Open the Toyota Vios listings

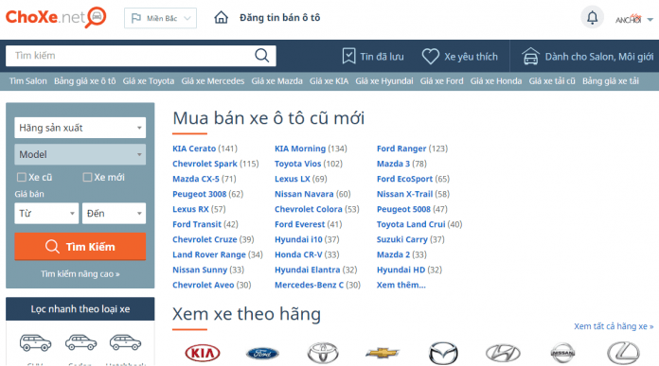pyautogui.click(x=298, y=164)
